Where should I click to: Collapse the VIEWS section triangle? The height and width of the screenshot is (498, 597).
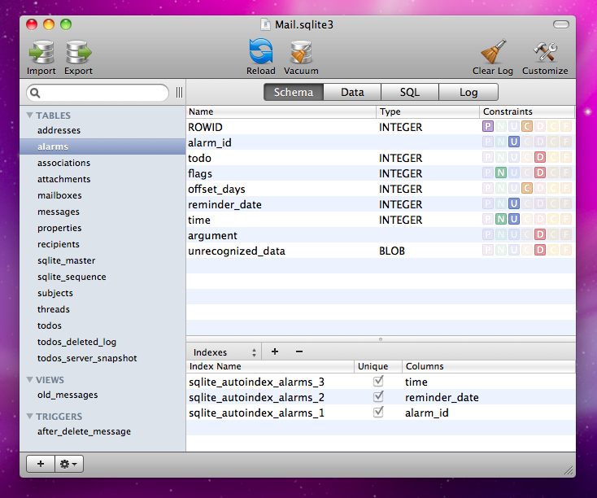(30, 379)
